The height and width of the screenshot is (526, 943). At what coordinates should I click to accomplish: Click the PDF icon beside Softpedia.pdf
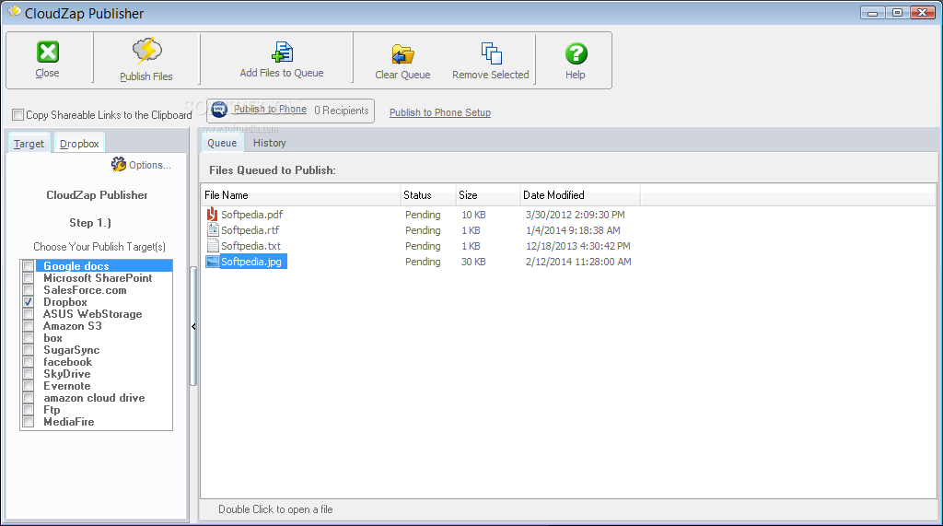tap(212, 215)
